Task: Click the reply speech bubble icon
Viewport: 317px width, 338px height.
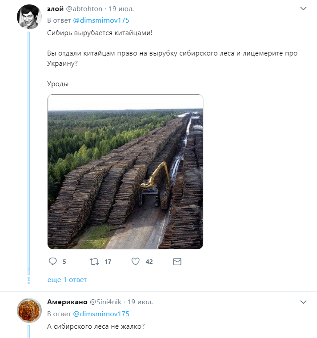Action: click(x=52, y=262)
